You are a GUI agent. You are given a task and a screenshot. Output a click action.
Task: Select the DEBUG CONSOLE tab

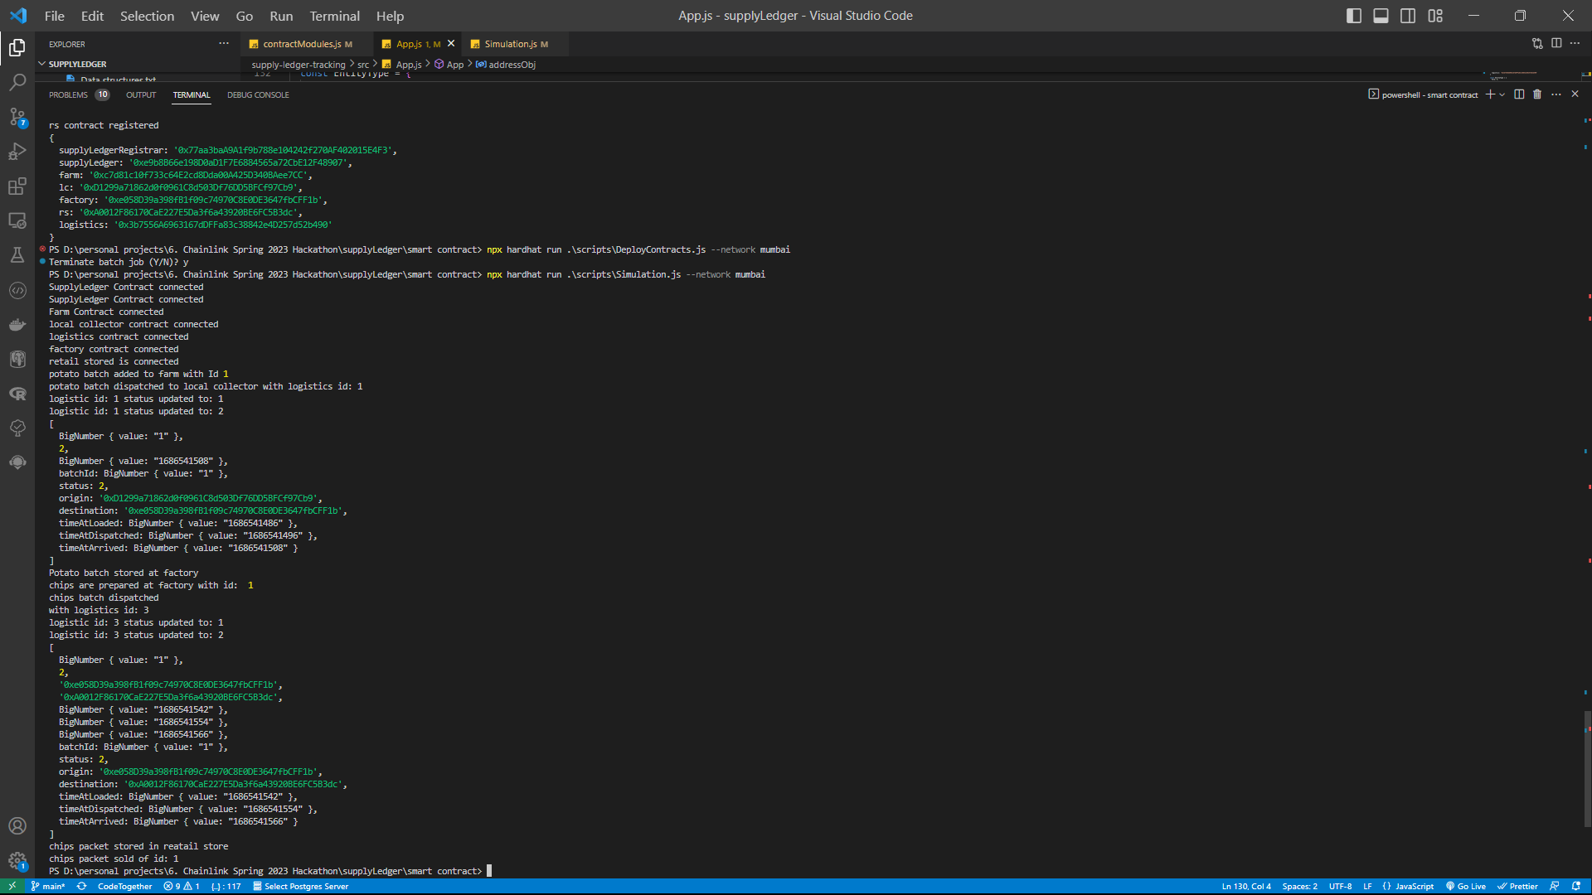point(258,95)
